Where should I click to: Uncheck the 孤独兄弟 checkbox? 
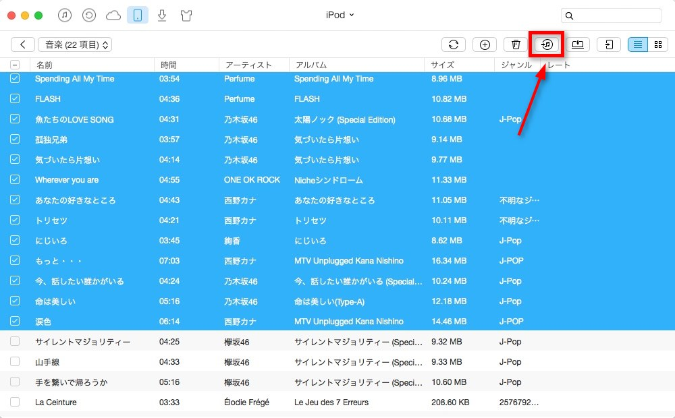pyautogui.click(x=15, y=139)
